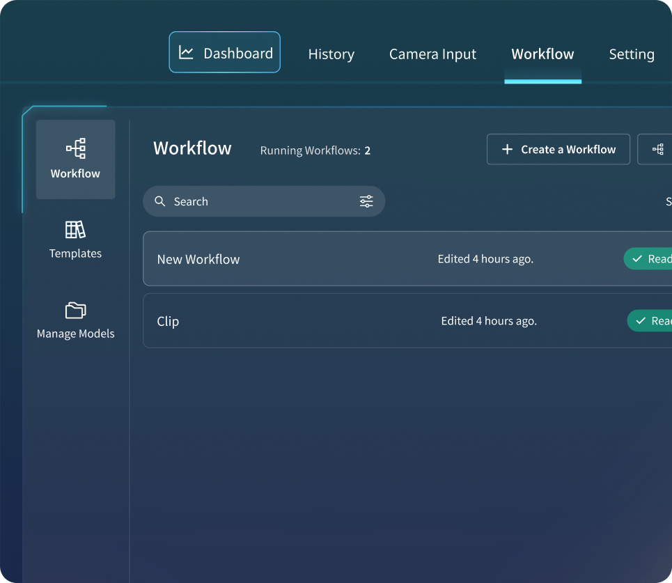Go to the Setting tab
The height and width of the screenshot is (583, 672).
click(632, 54)
